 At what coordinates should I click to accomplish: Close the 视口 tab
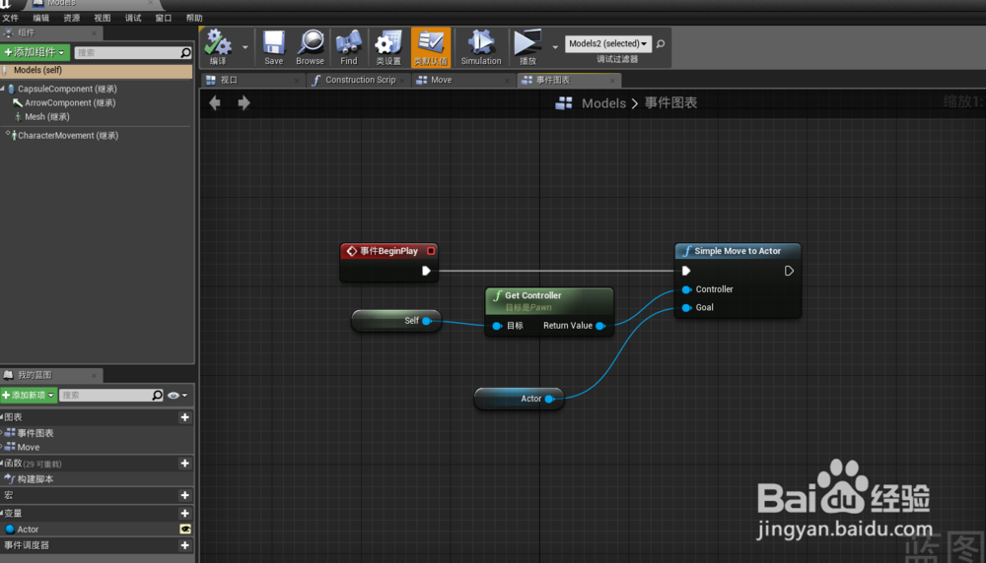(297, 81)
